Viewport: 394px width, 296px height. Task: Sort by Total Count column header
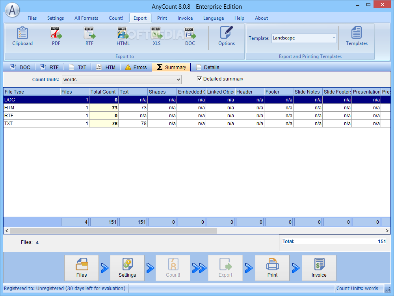(x=104, y=92)
